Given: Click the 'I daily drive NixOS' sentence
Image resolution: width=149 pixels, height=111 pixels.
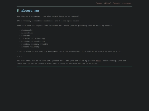Looking at the screenshot, I should coord(69,52).
